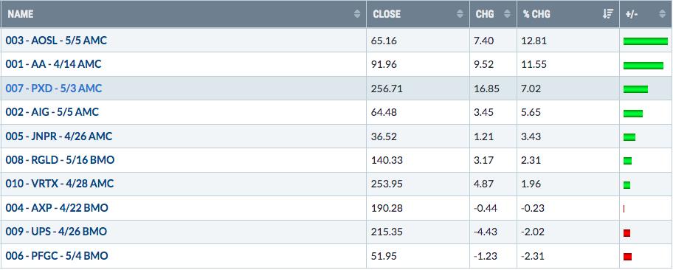Viewport: 673px width, 270px height.
Task: Select the PXD close price 256.71 cell
Action: point(418,89)
